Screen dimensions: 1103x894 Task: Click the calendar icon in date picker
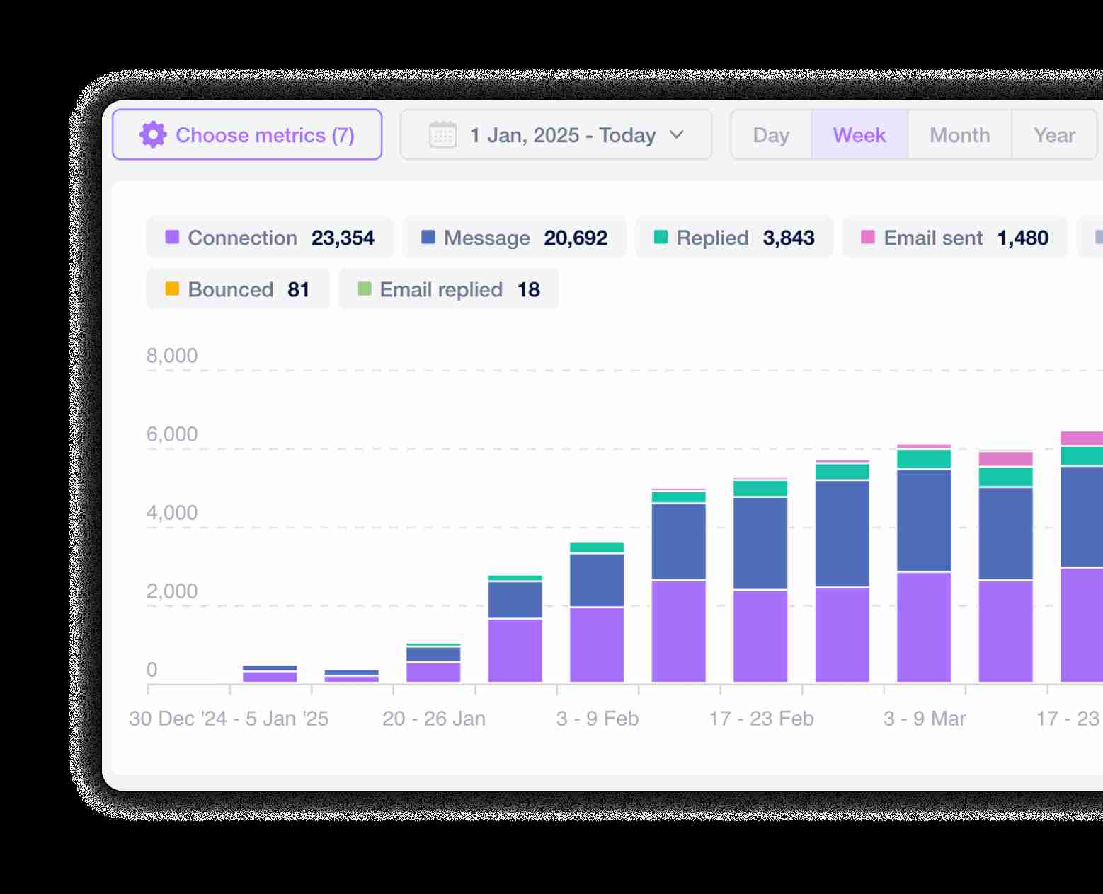pos(442,134)
